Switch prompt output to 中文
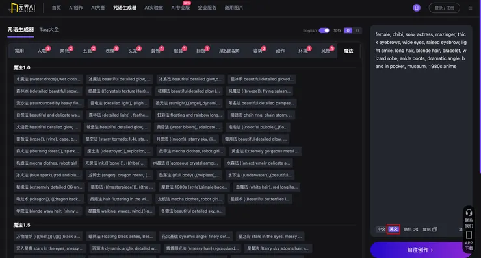The height and width of the screenshot is (258, 481). [x=382, y=229]
